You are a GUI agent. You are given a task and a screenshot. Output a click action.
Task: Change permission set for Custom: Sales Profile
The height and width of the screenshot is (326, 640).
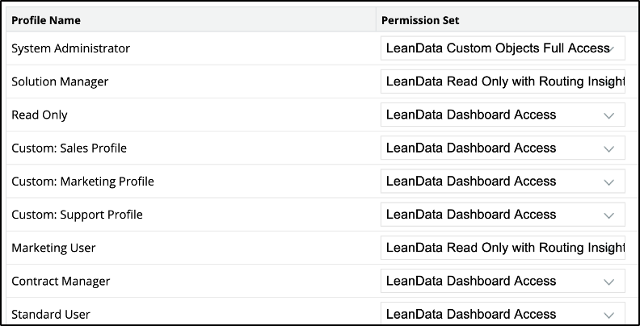click(x=503, y=148)
